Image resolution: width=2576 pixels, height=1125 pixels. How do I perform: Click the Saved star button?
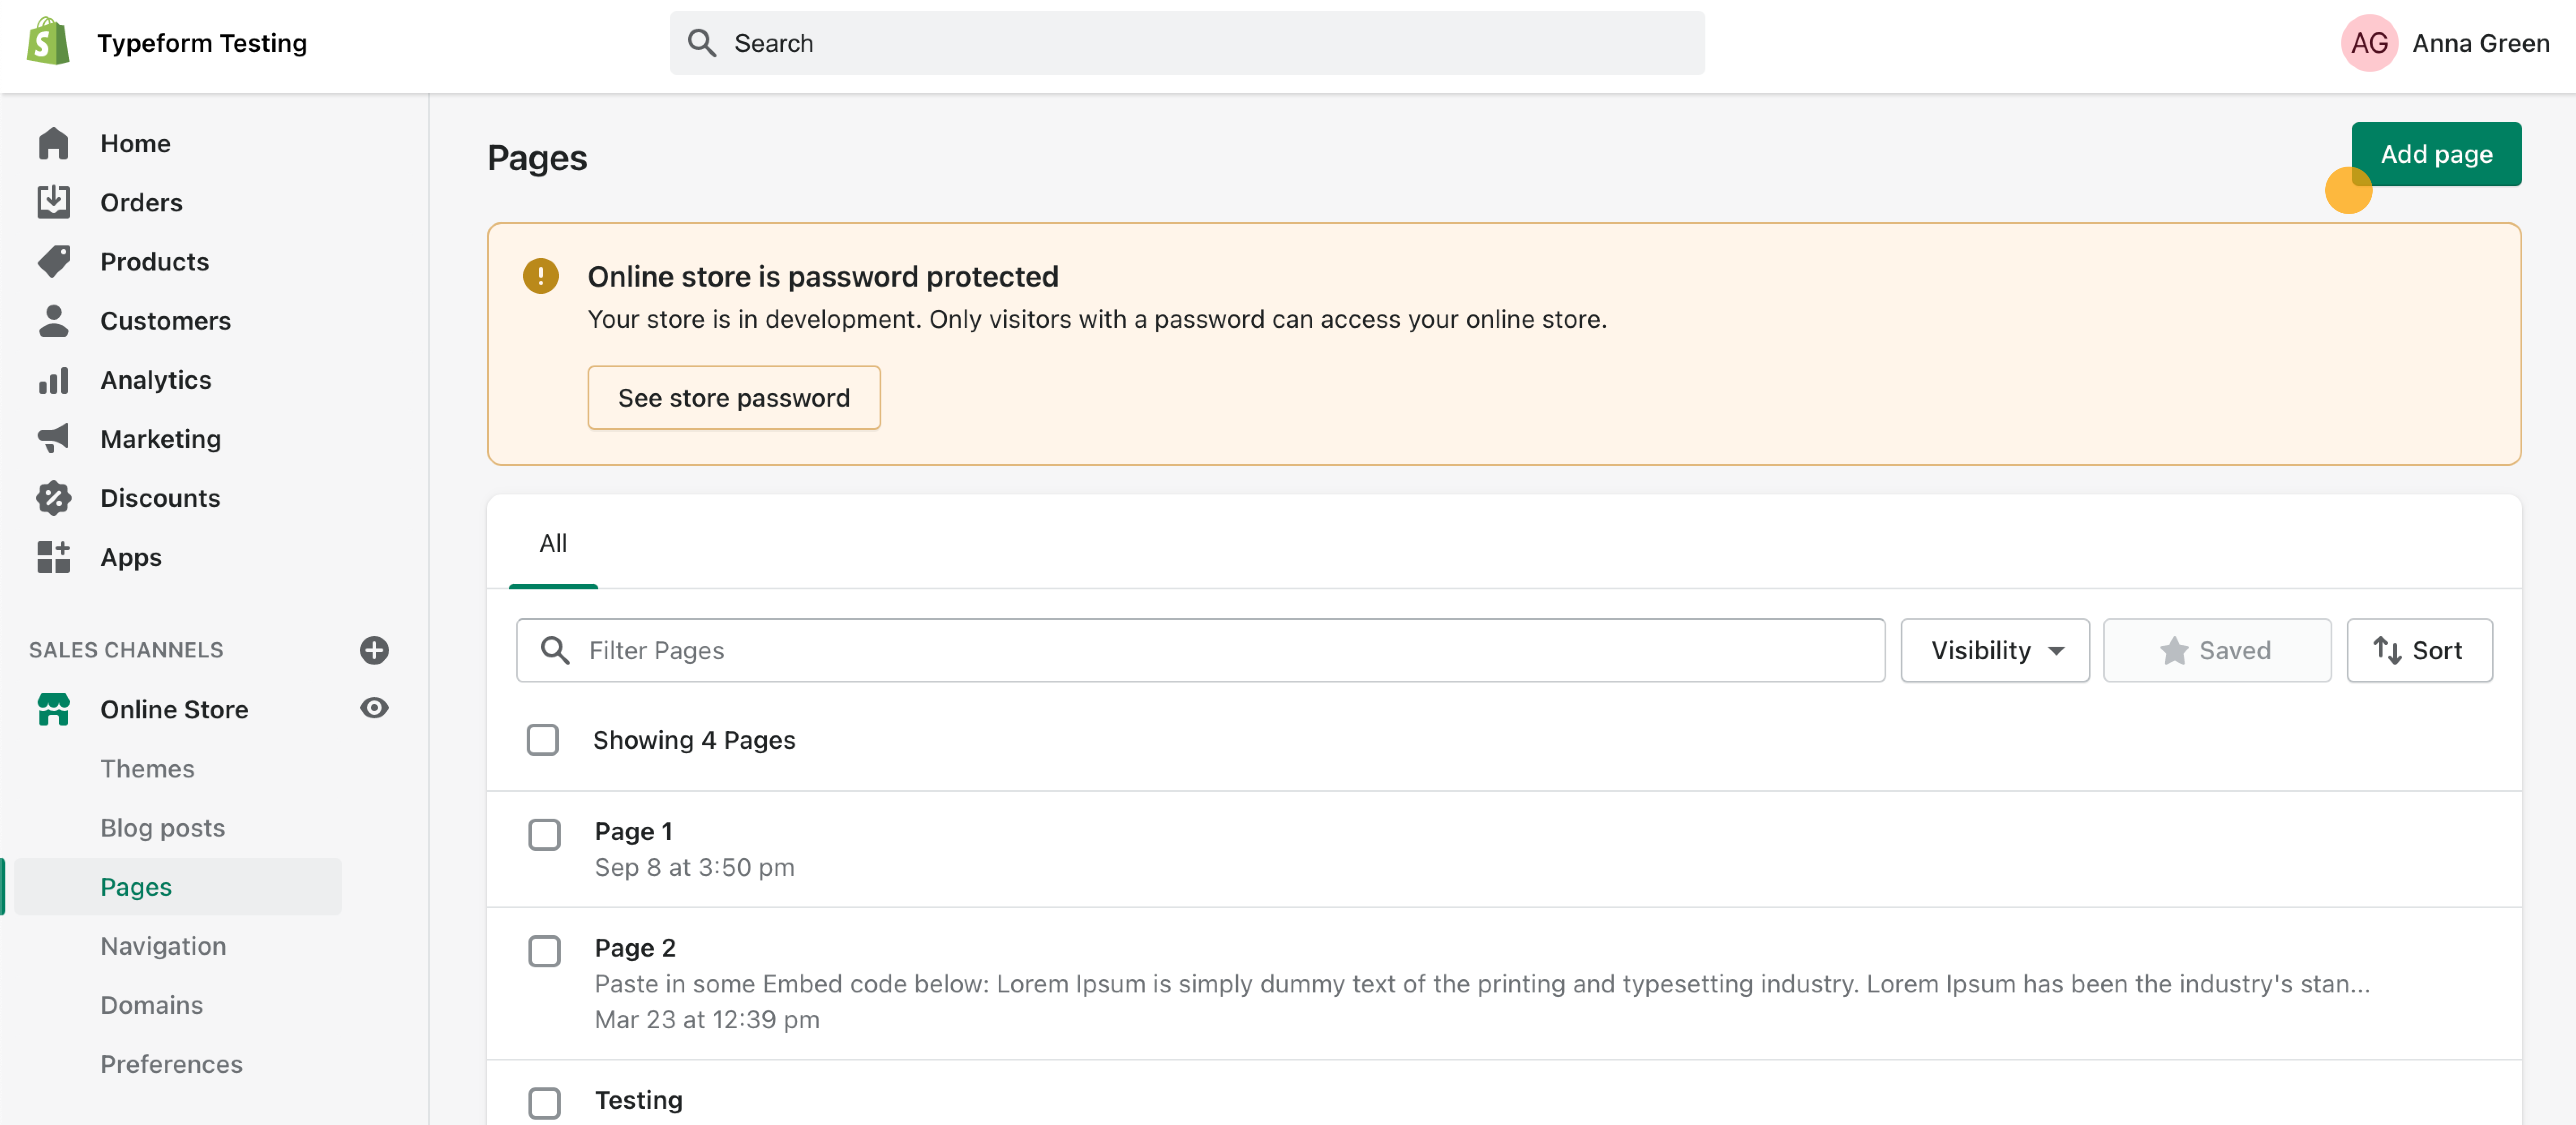[x=2216, y=650]
